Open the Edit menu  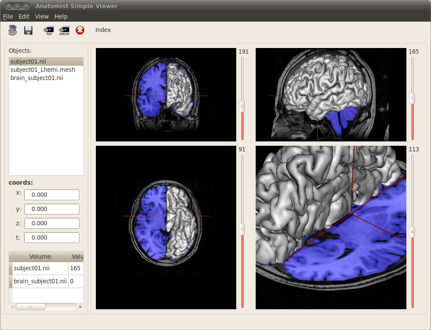[24, 16]
